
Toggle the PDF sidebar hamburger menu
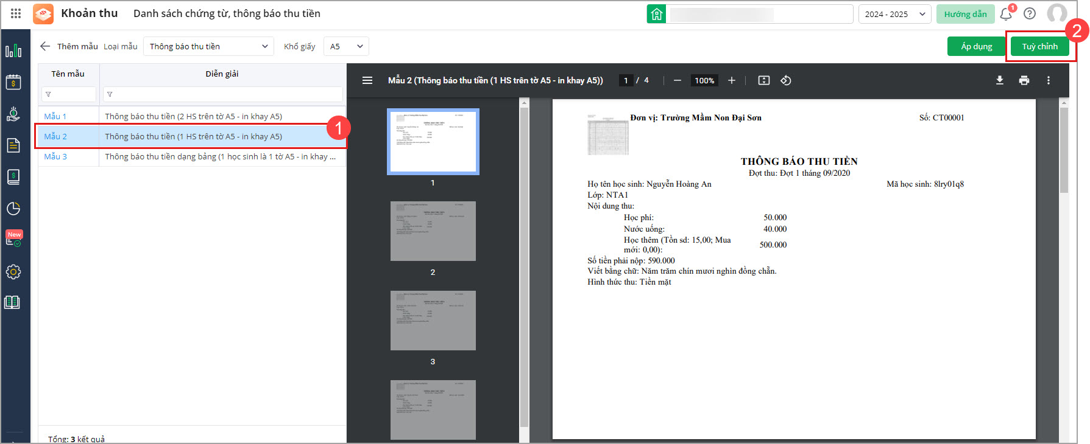point(367,80)
